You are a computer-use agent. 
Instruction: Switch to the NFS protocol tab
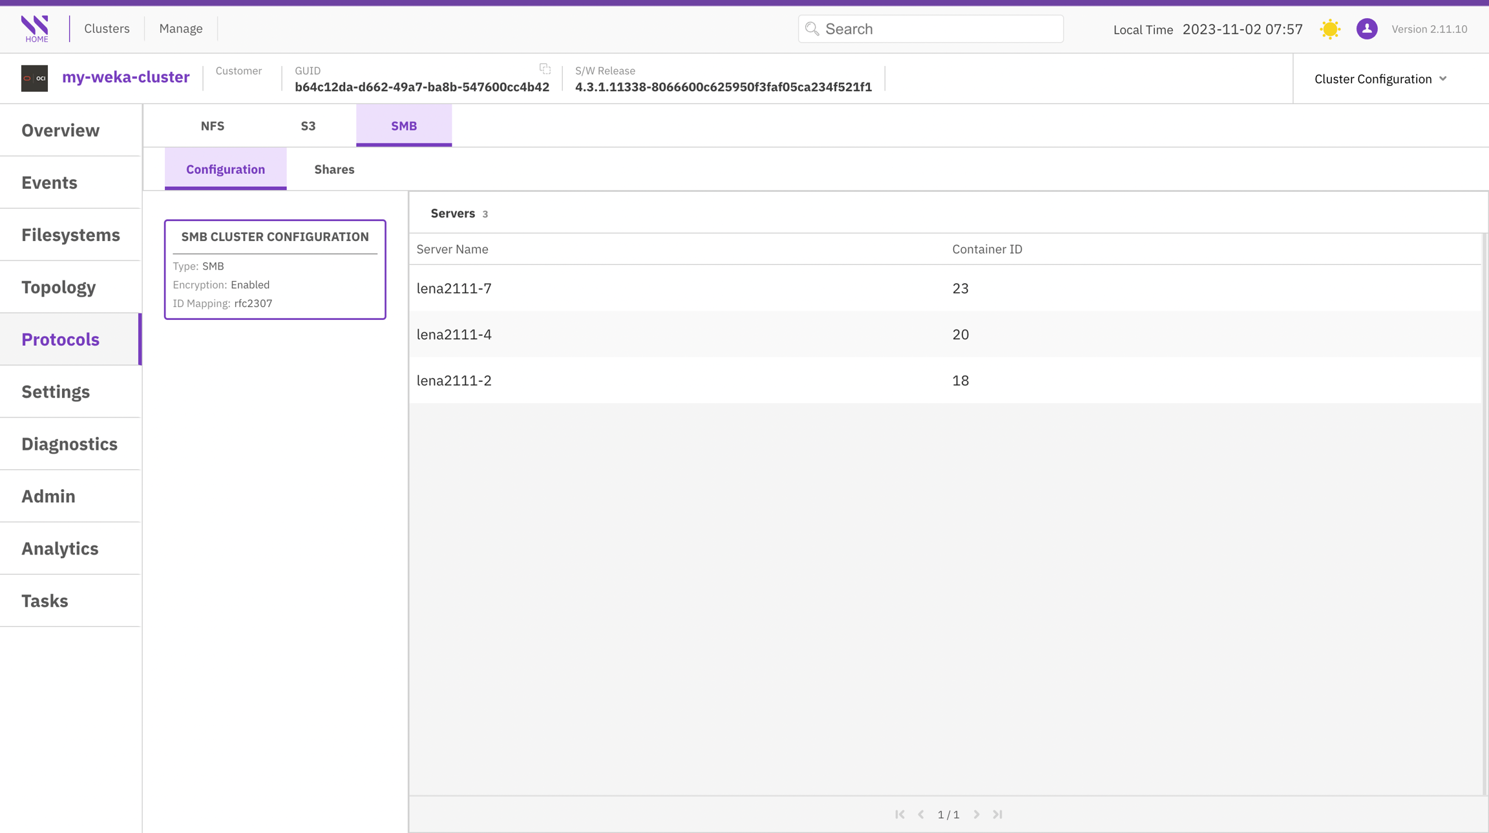(212, 126)
